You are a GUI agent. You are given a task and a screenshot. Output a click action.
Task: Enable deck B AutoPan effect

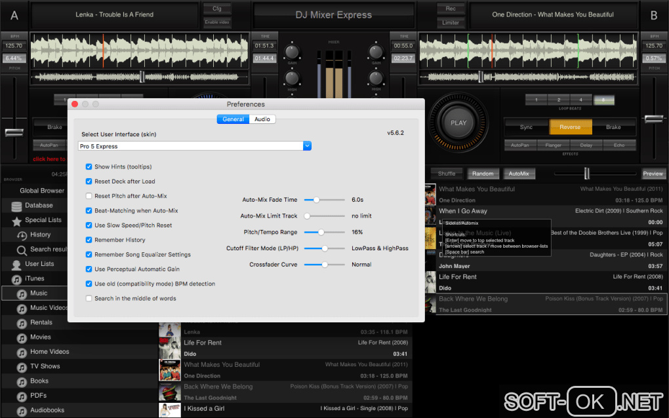tap(520, 145)
